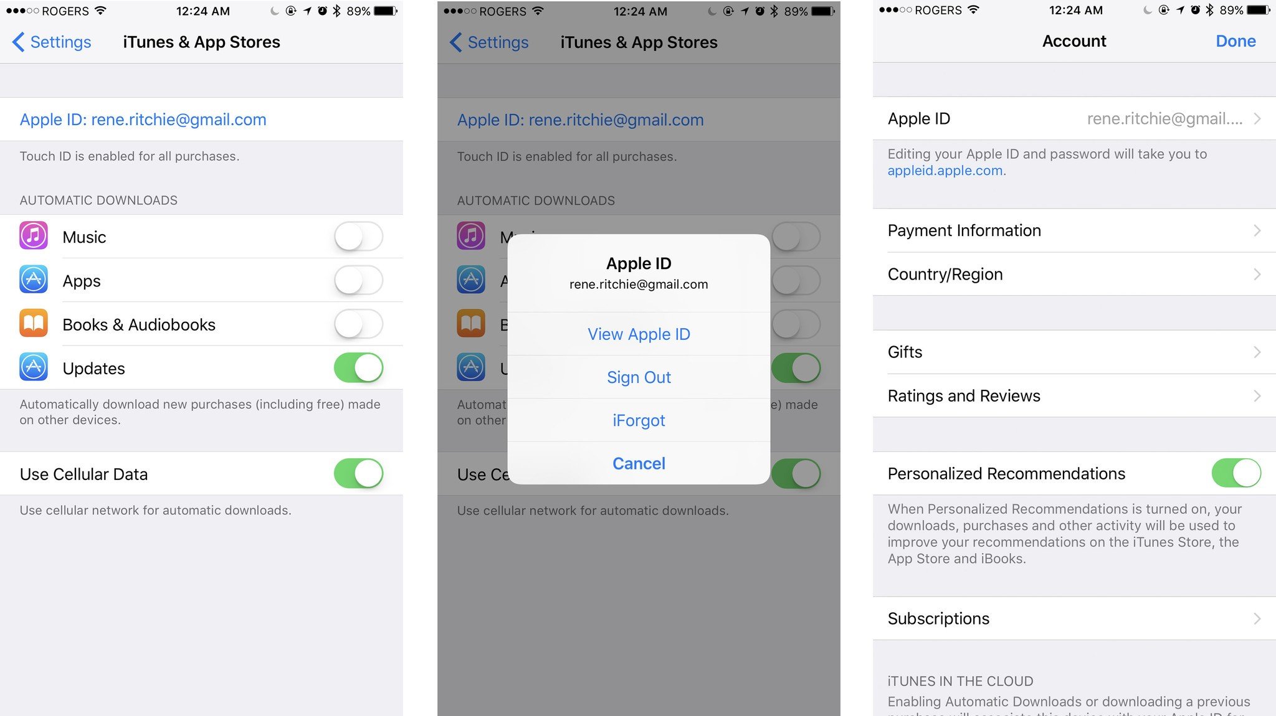
Task: Enable Books & Audiobooks automatic downloads
Action: click(358, 324)
